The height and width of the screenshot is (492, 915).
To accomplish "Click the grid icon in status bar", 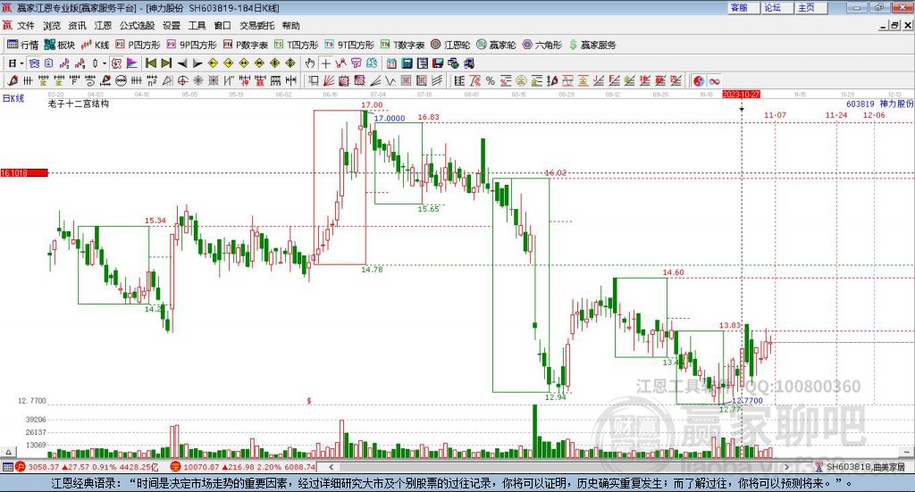I will tap(7, 467).
